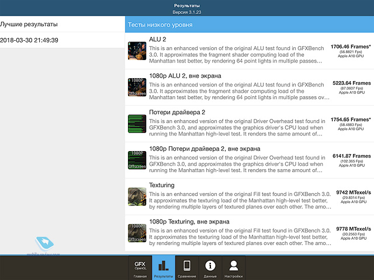Open the Данные info tab
The height and width of the screenshot is (280, 374).
(210, 268)
